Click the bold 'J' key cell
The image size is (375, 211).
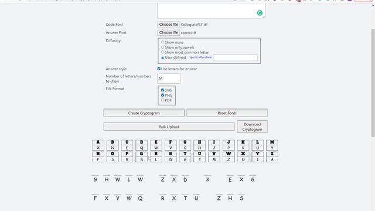(229, 142)
